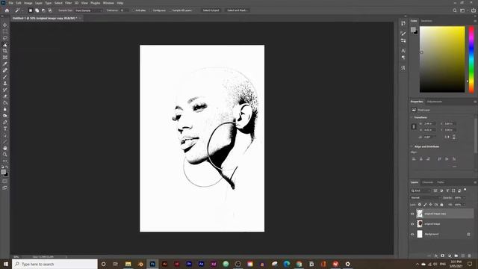Toggle the Anti-alias checkbox

133,10
